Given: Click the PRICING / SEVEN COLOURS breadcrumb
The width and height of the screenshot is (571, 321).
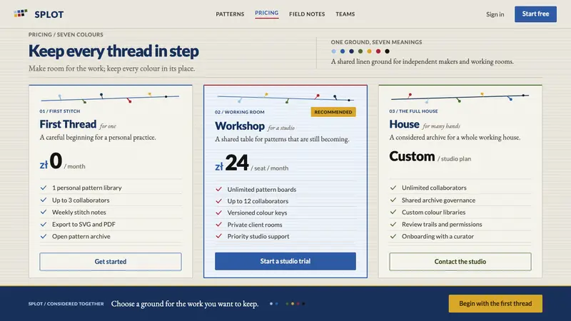Looking at the screenshot, I should point(66,34).
